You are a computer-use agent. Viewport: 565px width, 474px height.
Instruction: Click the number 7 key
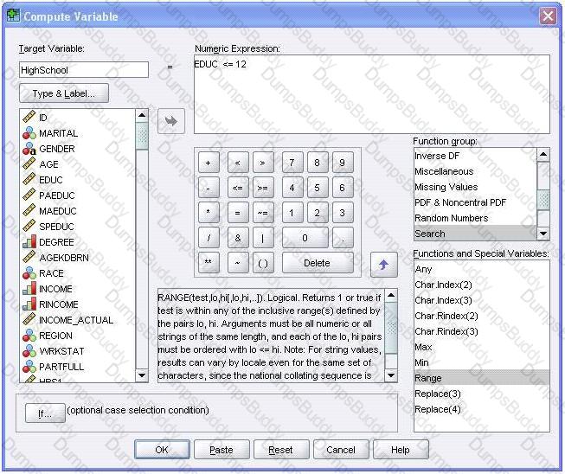tap(292, 163)
